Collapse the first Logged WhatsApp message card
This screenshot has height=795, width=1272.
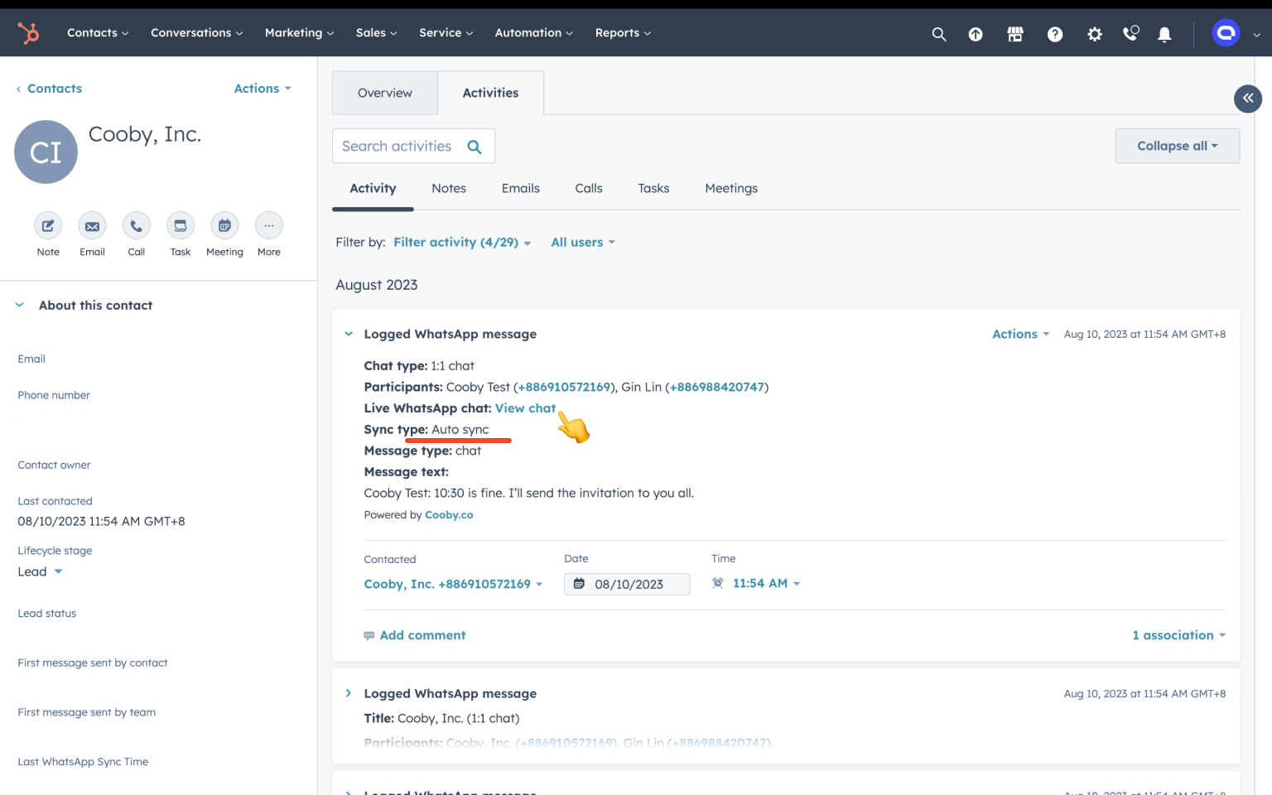coord(349,335)
